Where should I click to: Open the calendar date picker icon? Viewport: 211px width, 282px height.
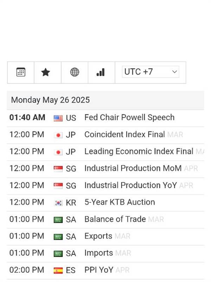pyautogui.click(x=21, y=72)
